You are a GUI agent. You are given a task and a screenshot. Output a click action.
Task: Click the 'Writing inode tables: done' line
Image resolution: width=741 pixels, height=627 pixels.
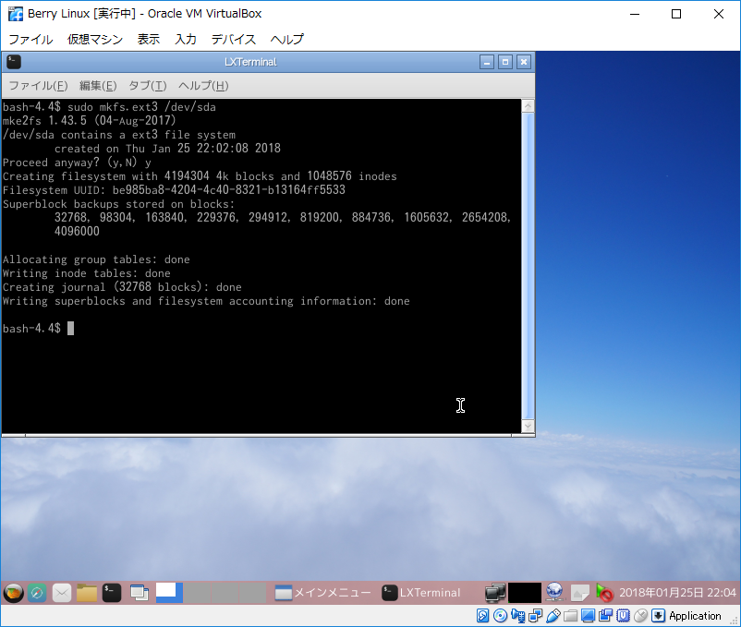pyautogui.click(x=87, y=273)
